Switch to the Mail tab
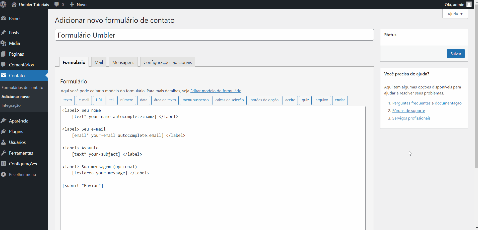Viewport: 478px width, 230px height. (x=99, y=62)
